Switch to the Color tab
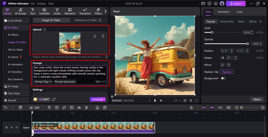 (240, 12)
